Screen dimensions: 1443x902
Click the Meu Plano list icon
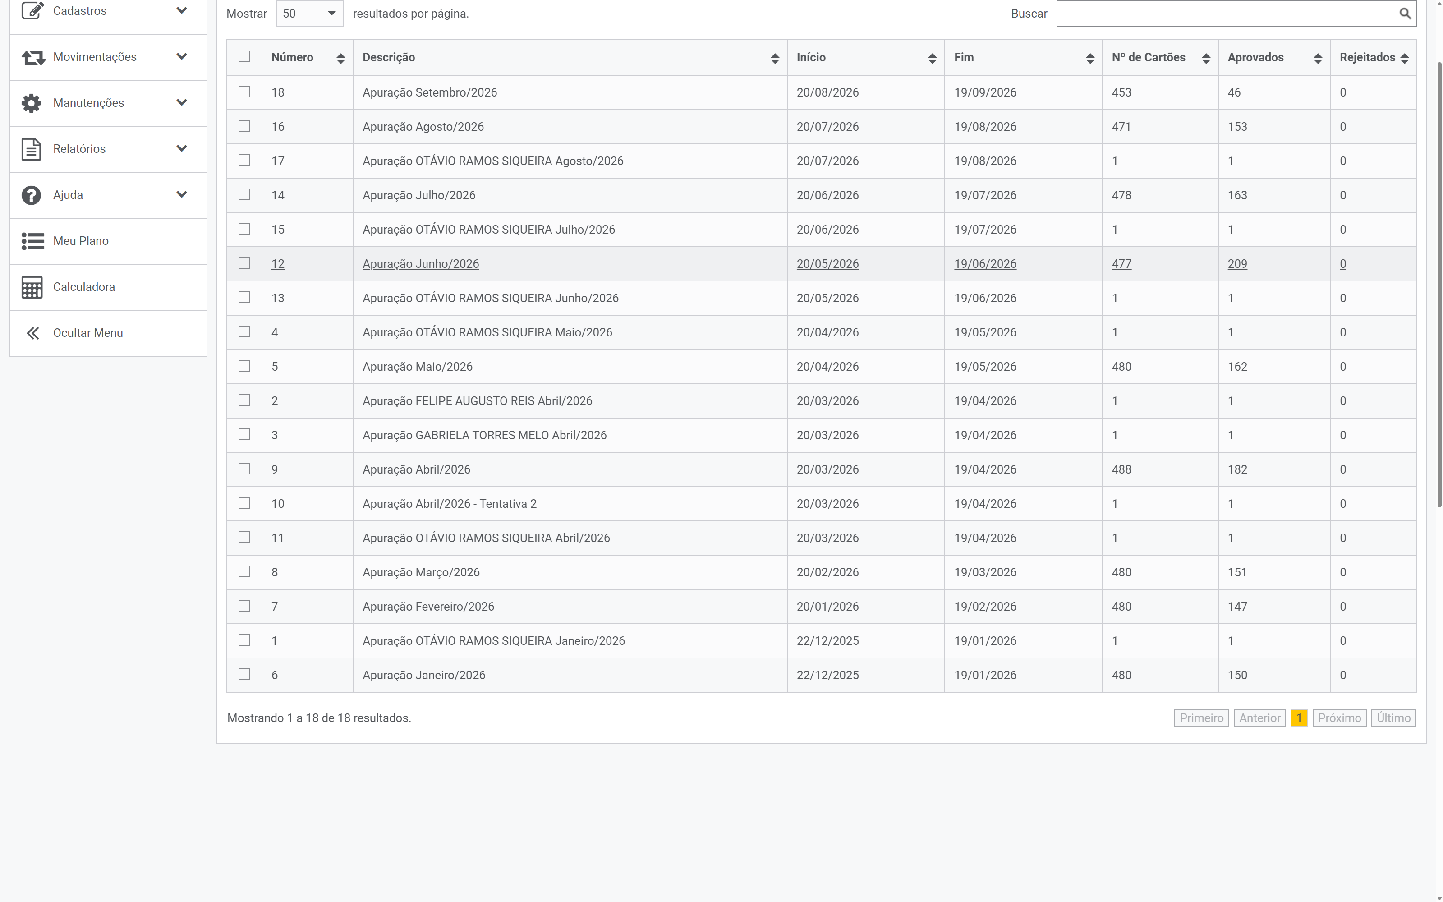33,241
